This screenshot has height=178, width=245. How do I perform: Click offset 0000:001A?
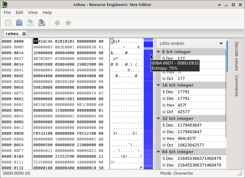point(13,53)
